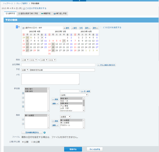Click the メモ text area

50,79
